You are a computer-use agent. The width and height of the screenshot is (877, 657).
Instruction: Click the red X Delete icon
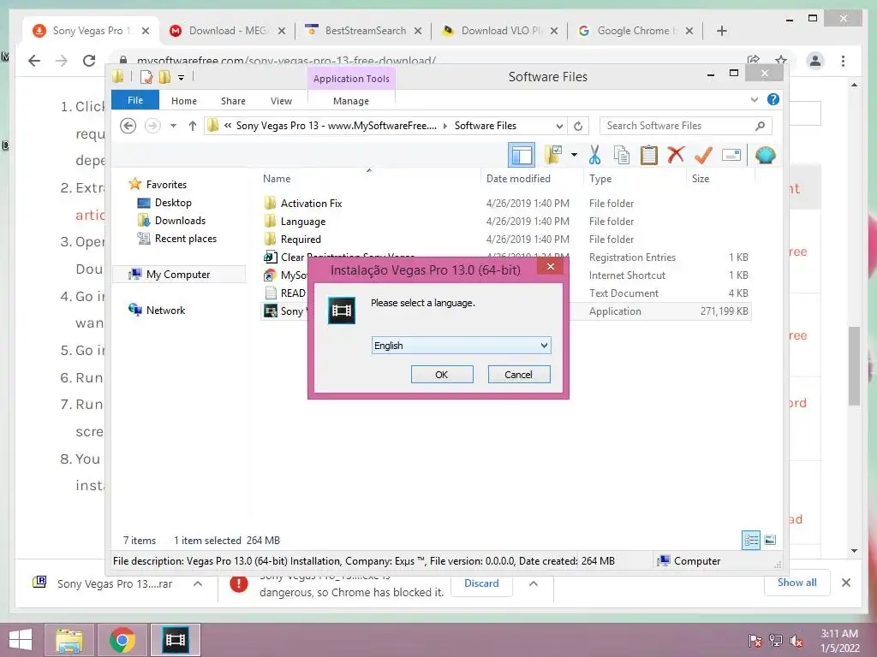pyautogui.click(x=676, y=155)
